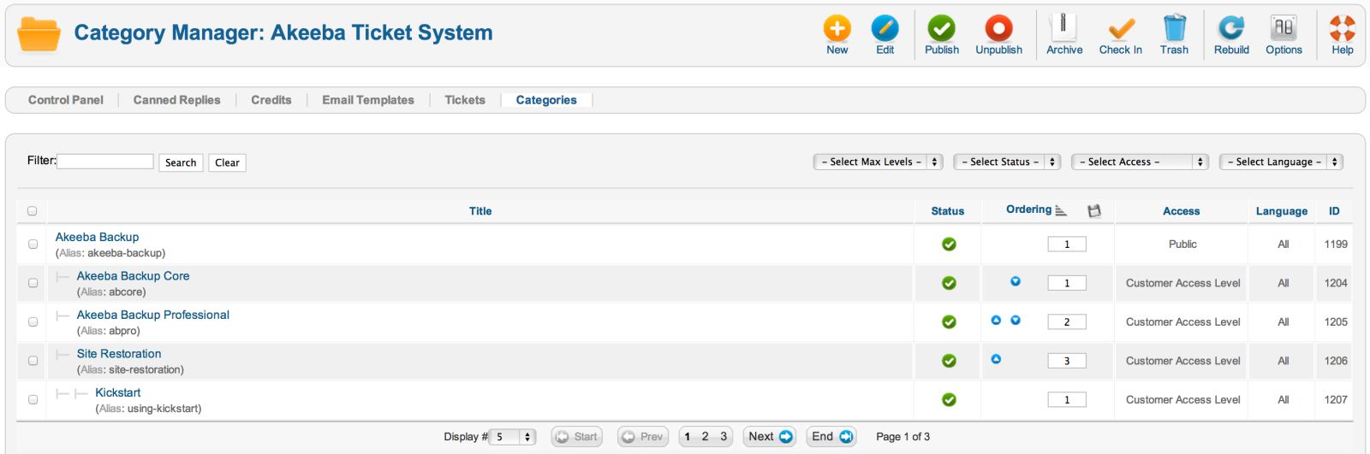Open the Select Access dropdown
The image size is (1370, 454).
[1140, 162]
